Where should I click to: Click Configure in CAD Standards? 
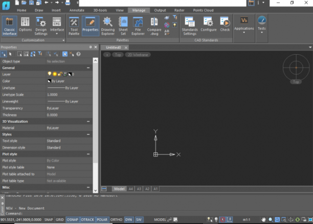(209, 25)
